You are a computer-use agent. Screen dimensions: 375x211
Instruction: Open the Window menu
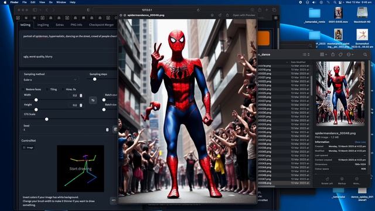pyautogui.click(x=61, y=2)
